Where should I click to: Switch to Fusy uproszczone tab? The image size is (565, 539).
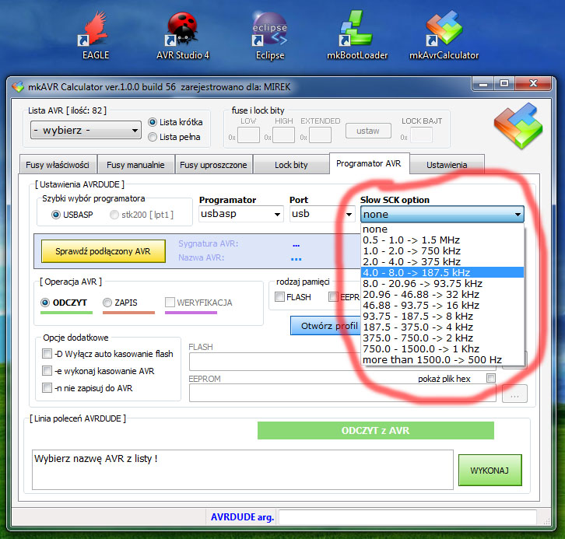[x=213, y=165]
